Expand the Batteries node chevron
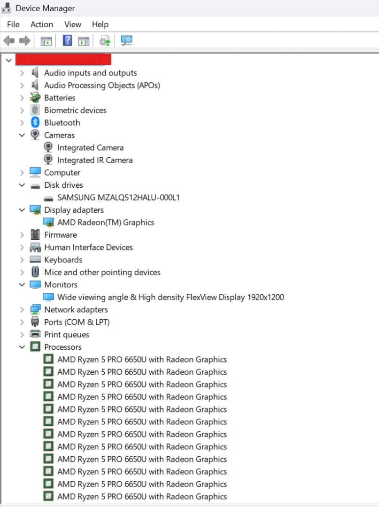The height and width of the screenshot is (507, 379). click(x=22, y=98)
